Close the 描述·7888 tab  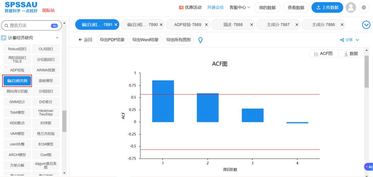tap(252, 24)
